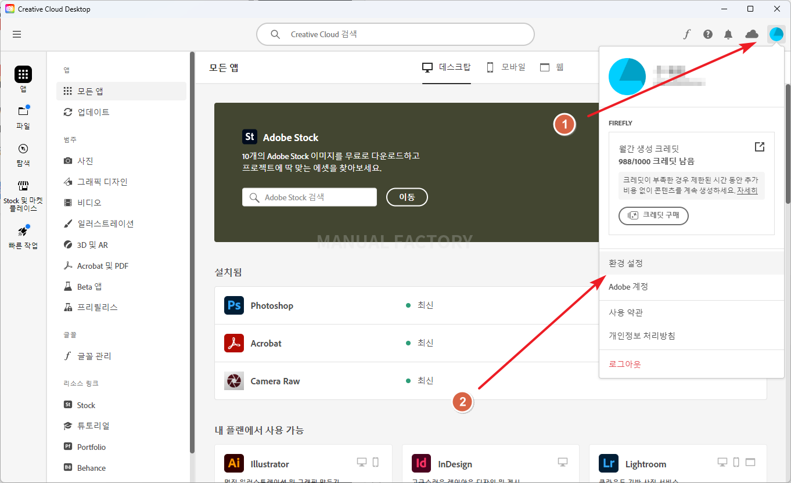The width and height of the screenshot is (791, 483).
Task: Click the 988/1000 크레딧 남음 text
Action: tap(656, 161)
